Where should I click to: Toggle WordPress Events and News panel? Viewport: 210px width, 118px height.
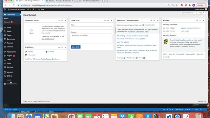point(157,20)
